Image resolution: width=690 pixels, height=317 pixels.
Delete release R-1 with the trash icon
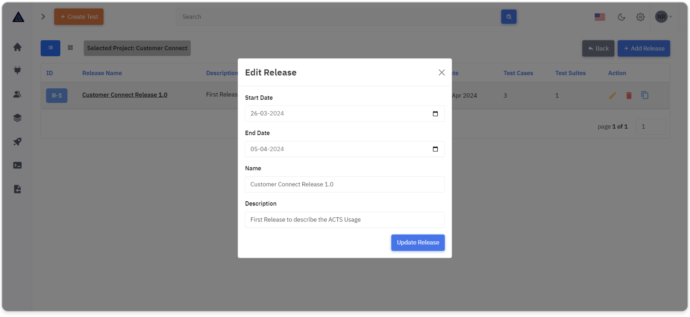point(629,95)
